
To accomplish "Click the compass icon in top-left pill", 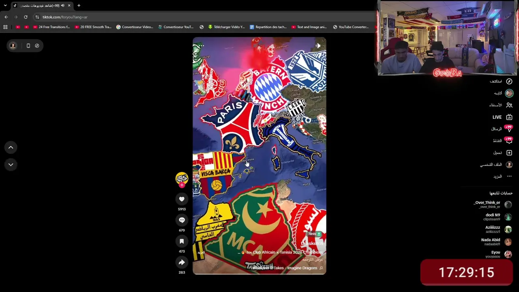I will point(37,45).
